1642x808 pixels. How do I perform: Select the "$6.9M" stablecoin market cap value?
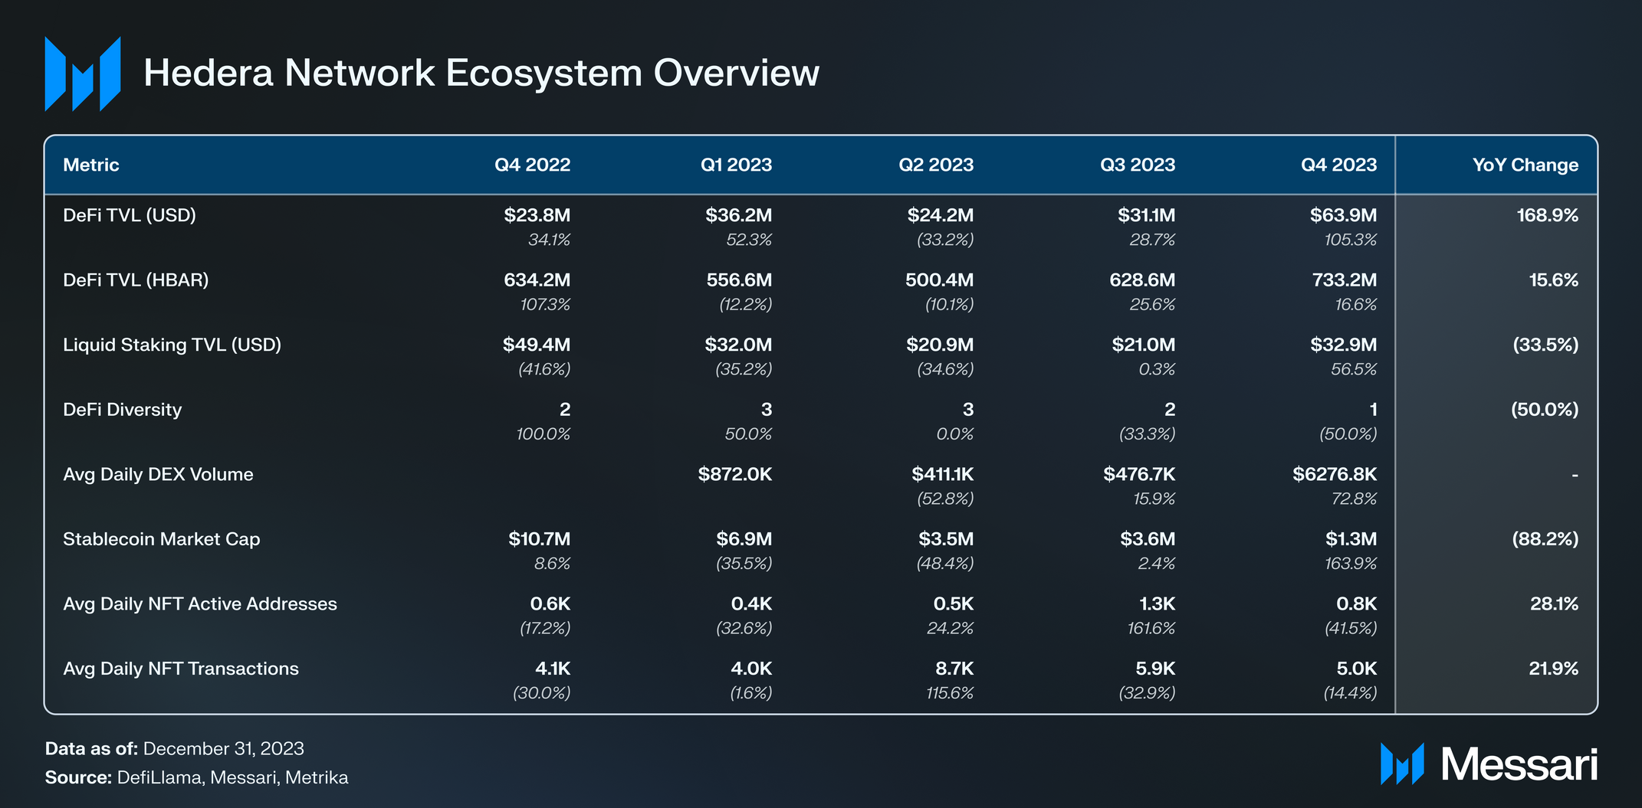pos(744,539)
